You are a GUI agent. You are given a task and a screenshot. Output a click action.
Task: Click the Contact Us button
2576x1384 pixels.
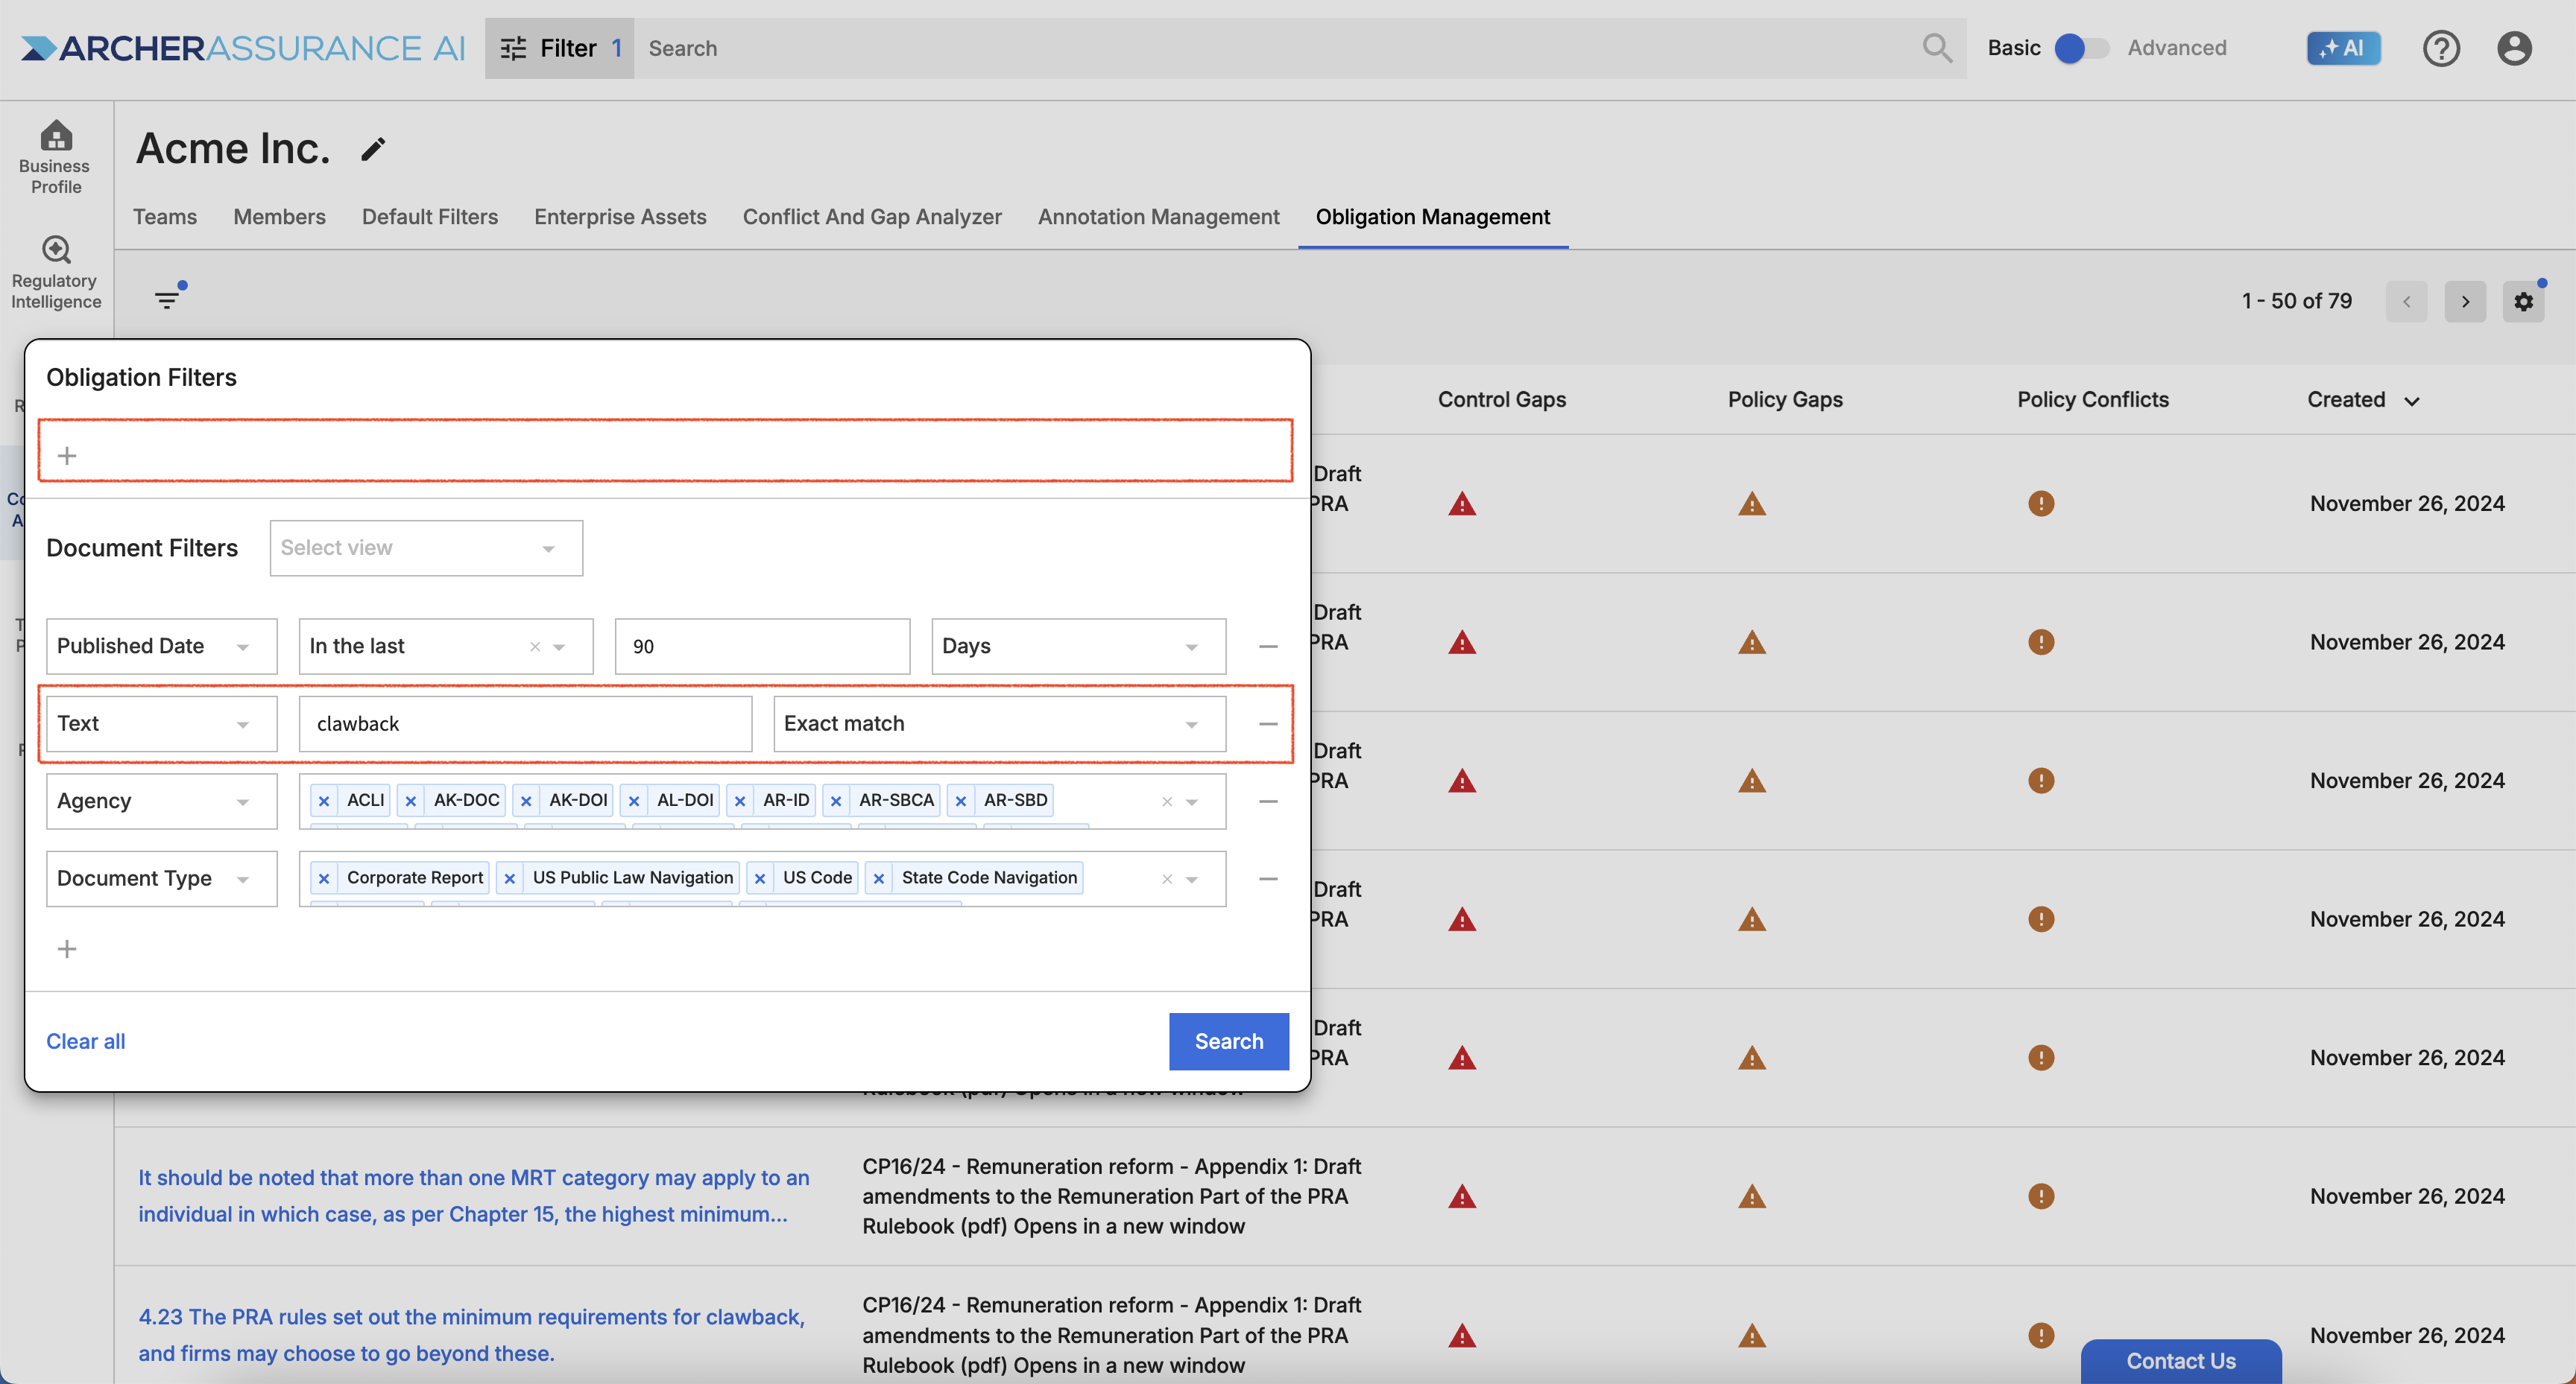2181,1360
